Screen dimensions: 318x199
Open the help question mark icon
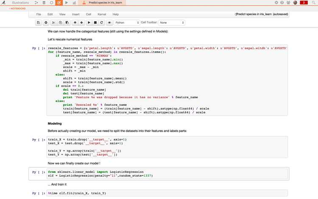coord(282,3)
